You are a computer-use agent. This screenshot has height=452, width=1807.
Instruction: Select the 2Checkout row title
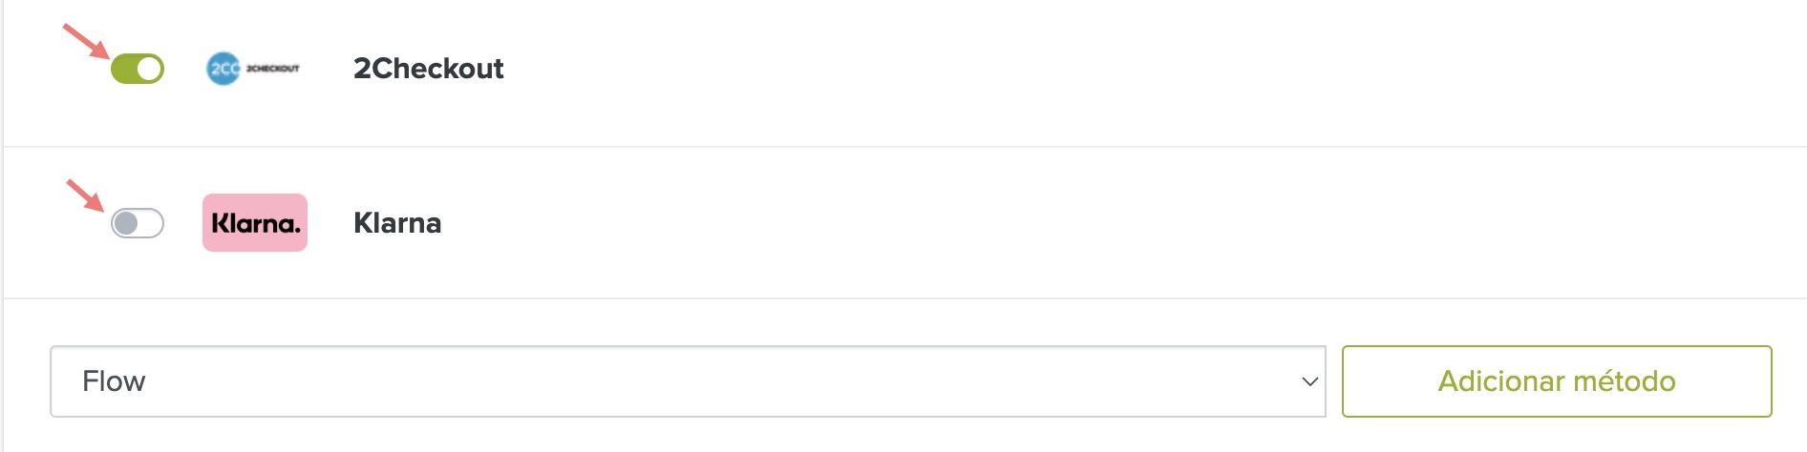pos(428,69)
